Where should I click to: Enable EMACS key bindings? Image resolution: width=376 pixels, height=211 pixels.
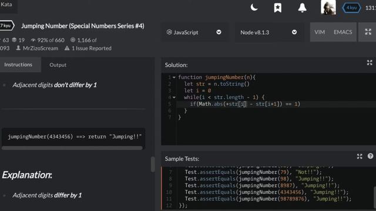point(343,32)
